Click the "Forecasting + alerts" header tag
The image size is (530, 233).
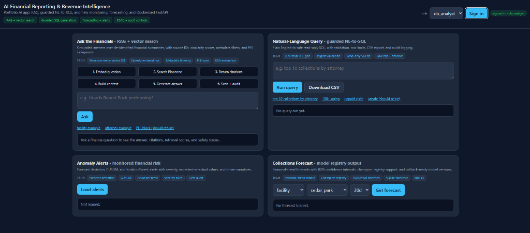coord(96,20)
